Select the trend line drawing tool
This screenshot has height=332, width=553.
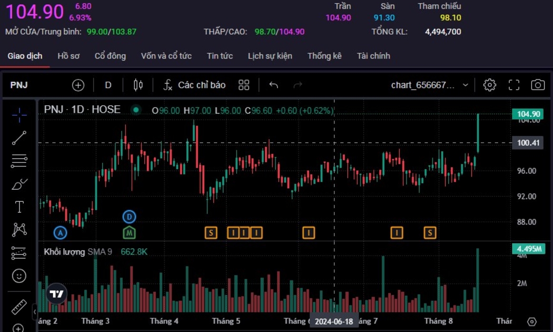19,138
